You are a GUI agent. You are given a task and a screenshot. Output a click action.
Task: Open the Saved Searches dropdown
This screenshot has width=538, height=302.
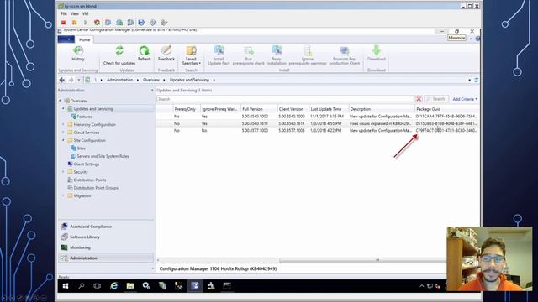(191, 55)
